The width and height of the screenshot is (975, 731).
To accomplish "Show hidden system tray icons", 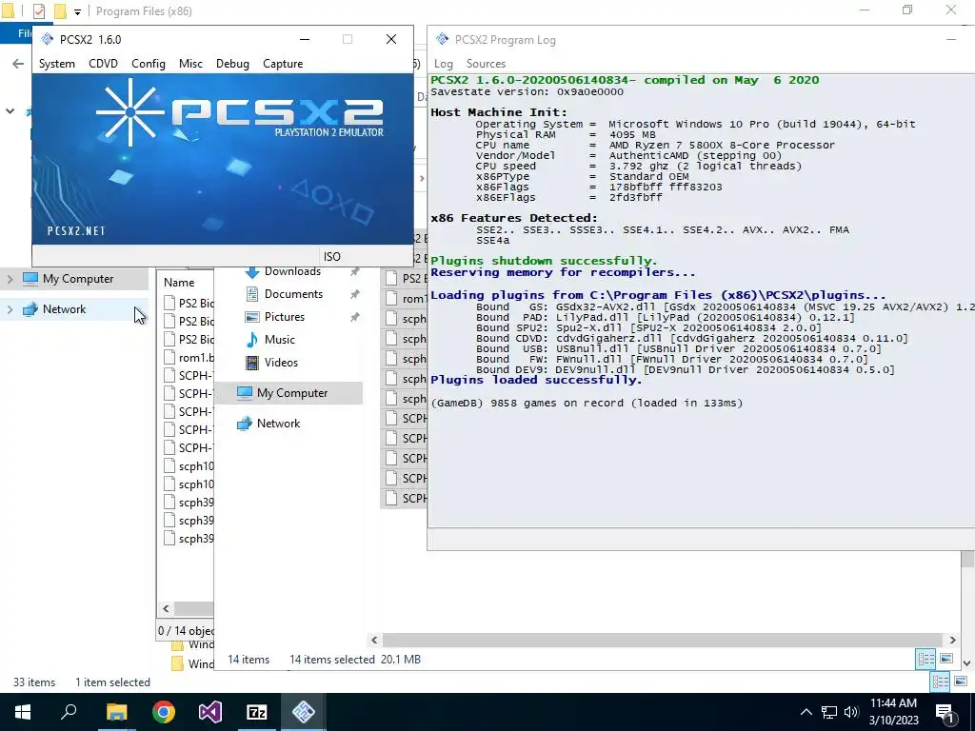I will (806, 712).
